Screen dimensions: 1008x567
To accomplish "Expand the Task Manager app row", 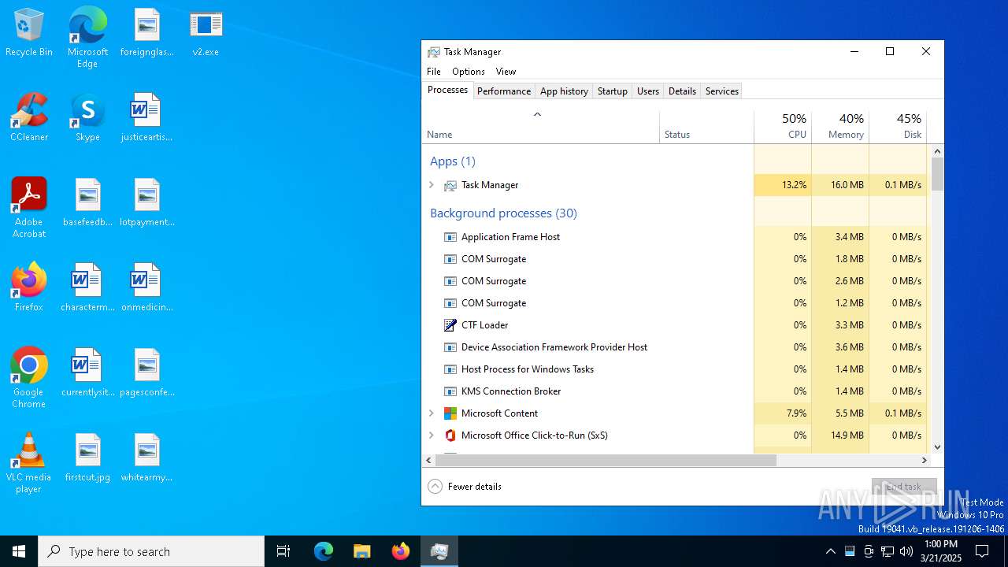I will (432, 185).
